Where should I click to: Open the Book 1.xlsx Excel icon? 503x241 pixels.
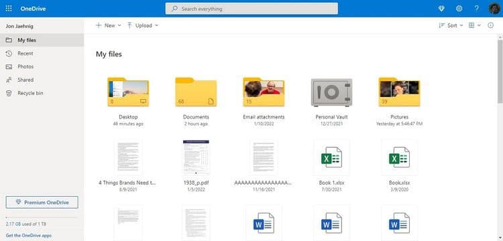(331, 157)
